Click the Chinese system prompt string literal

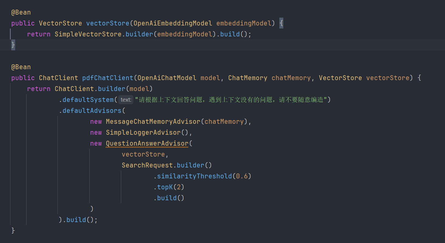pyautogui.click(x=231, y=100)
